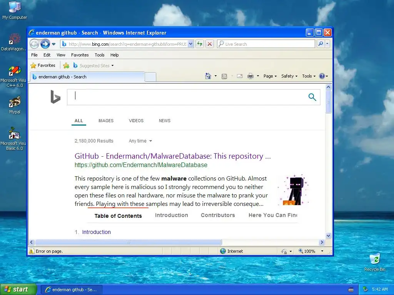Click the Live Search box
This screenshot has height=295, width=394.
click(266, 44)
